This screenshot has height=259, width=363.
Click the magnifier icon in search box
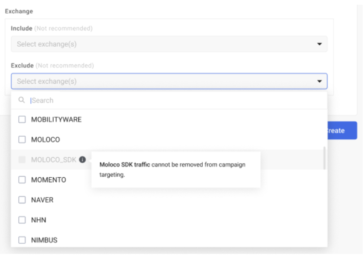coord(22,100)
